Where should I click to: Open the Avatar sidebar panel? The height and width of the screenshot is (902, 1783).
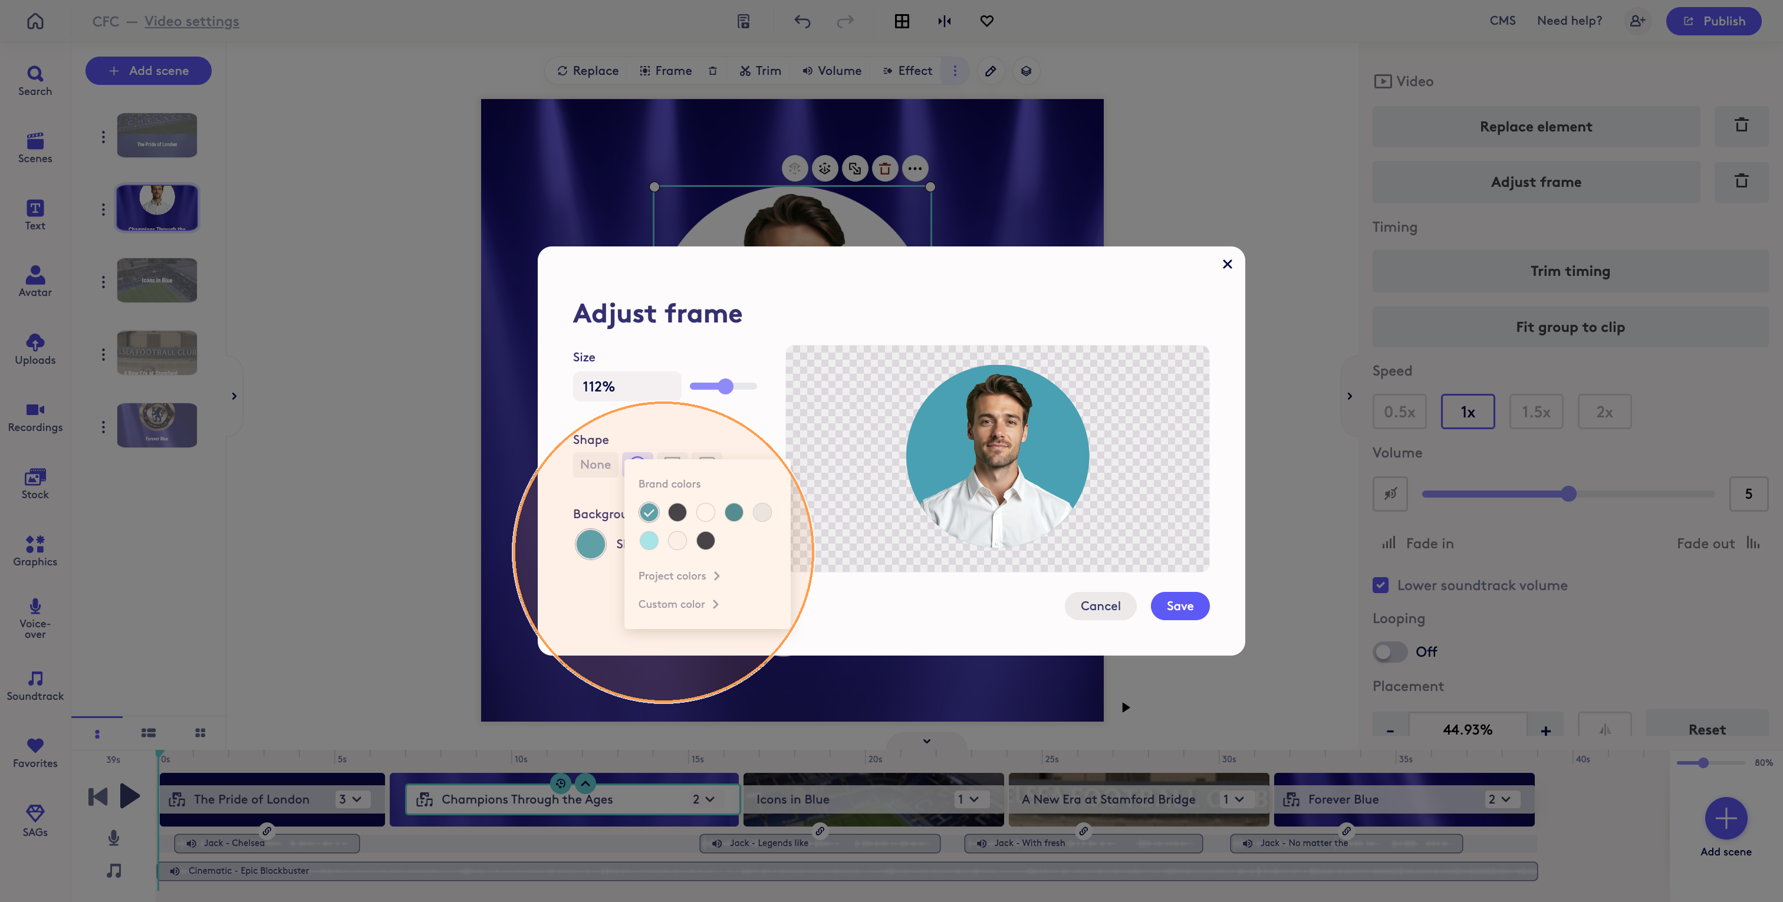point(35,281)
